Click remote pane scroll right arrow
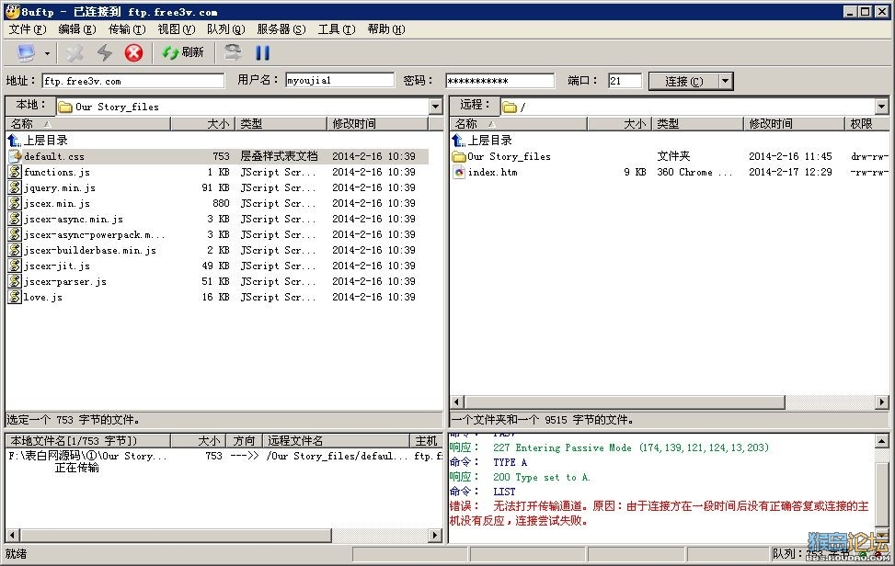The width and height of the screenshot is (895, 566). point(882,402)
